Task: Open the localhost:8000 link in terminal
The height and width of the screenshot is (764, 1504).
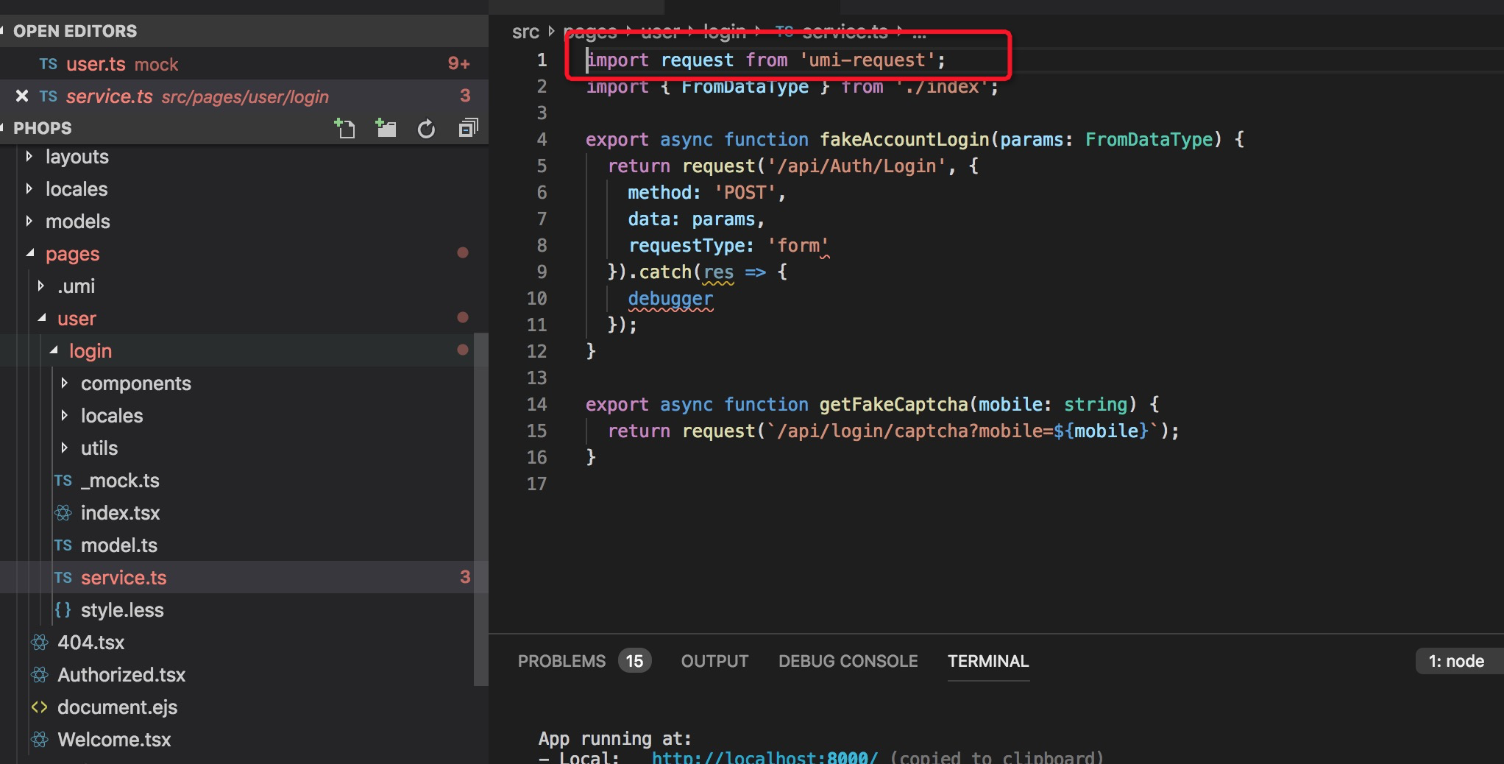Action: pyautogui.click(x=765, y=757)
